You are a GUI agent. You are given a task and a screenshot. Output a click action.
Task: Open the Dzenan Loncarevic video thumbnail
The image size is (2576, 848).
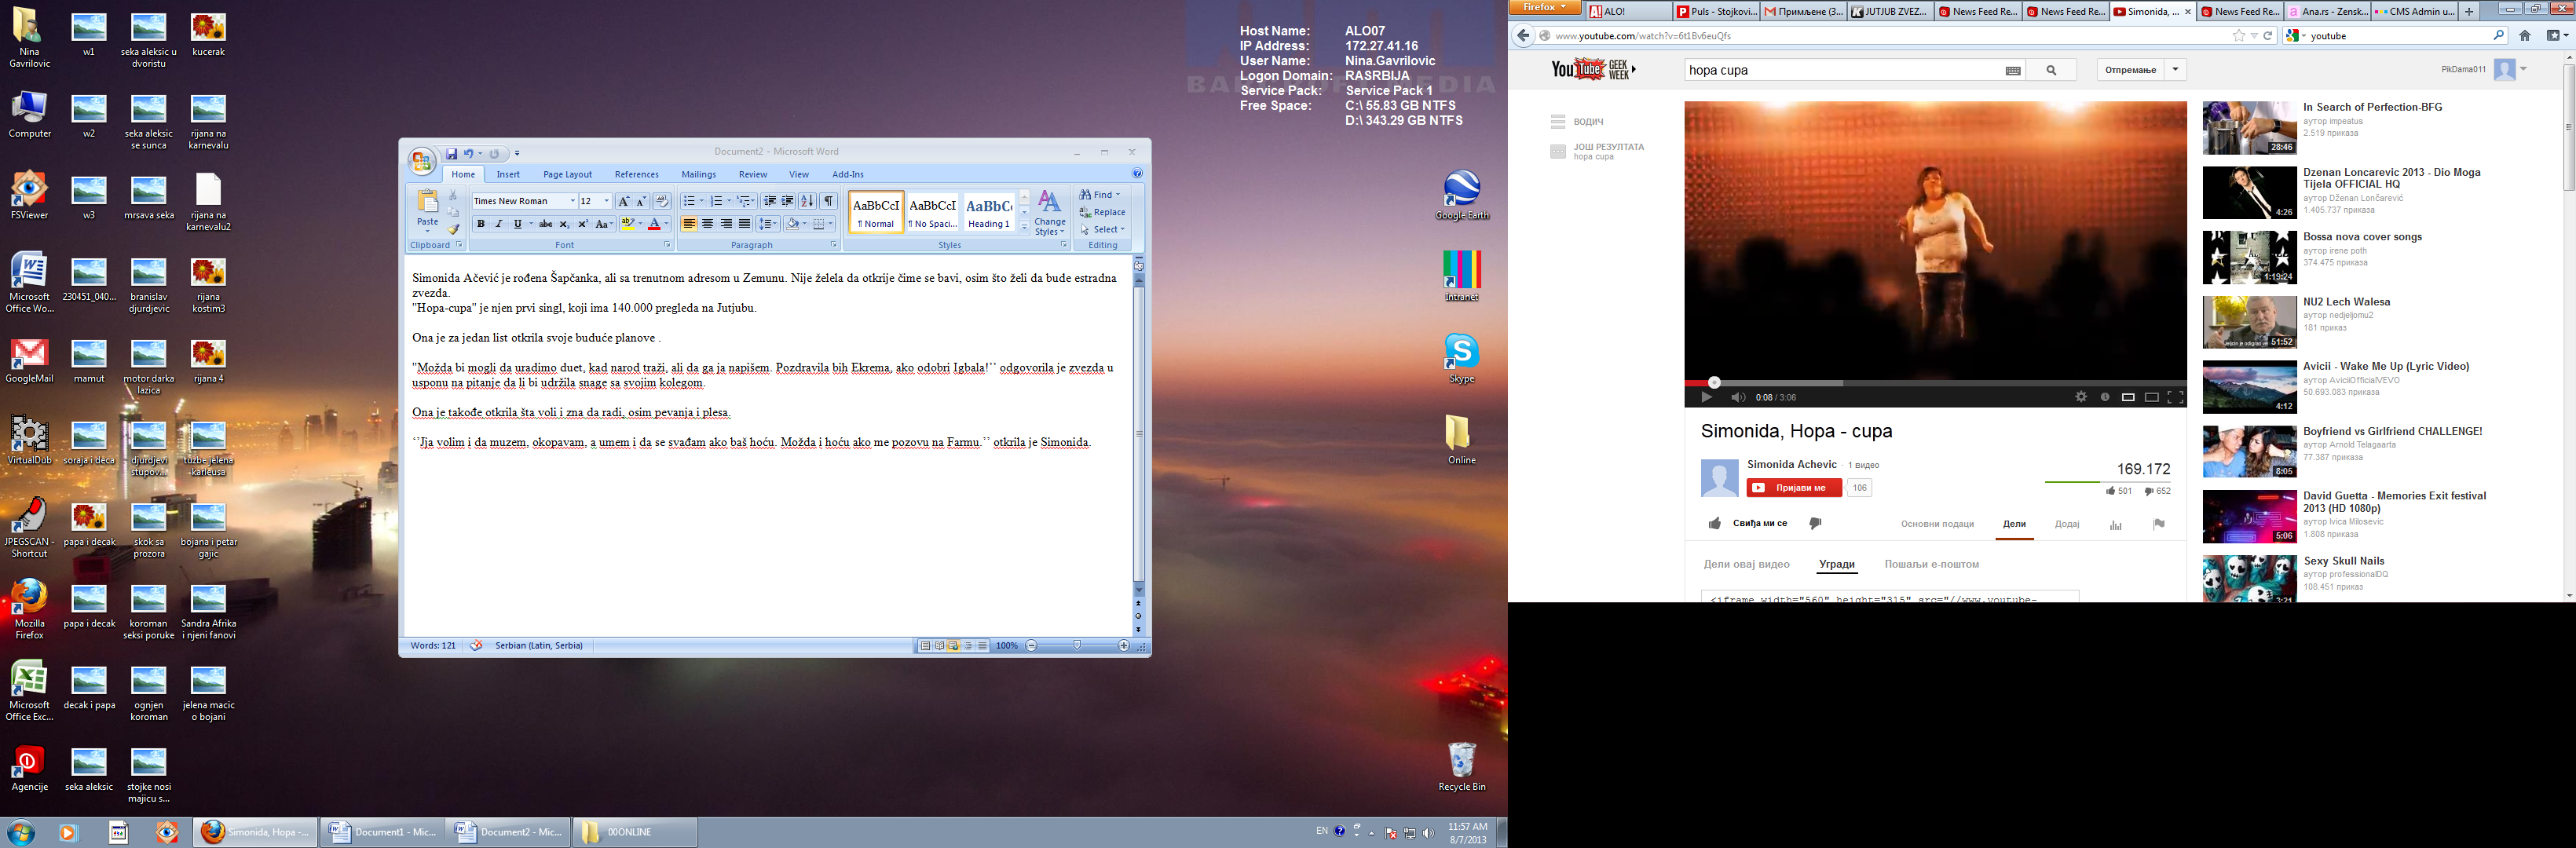pos(2249,192)
